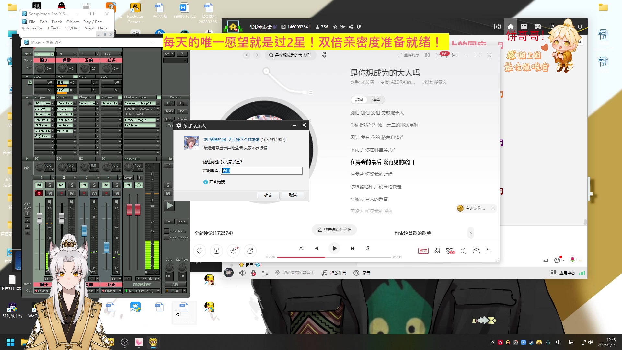Toggle speaker output in voice room bar
This screenshot has height=350, width=622.
click(242, 273)
